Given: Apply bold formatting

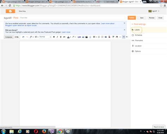Looking at the screenshot, I should pyautogui.click(x=54, y=37).
